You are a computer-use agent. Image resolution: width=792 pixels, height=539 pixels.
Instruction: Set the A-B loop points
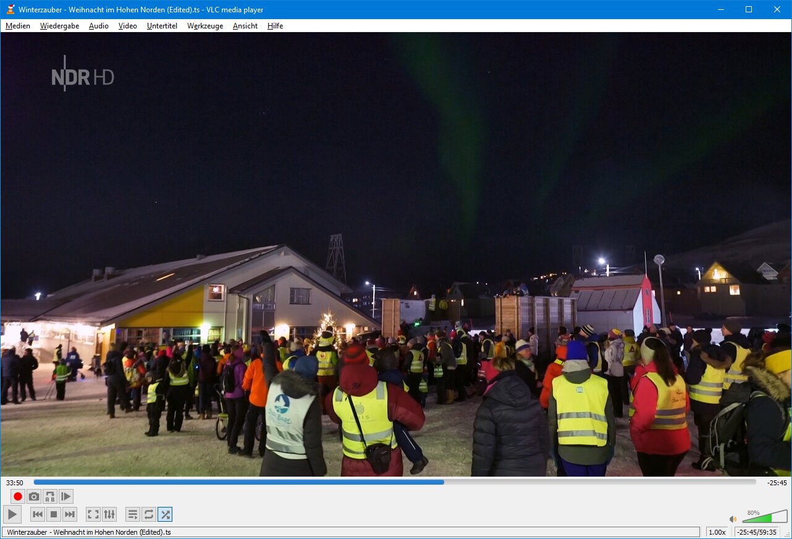point(50,496)
